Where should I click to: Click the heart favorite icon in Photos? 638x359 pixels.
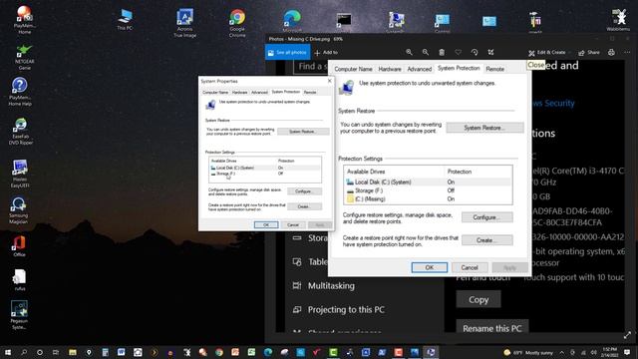tap(458, 52)
